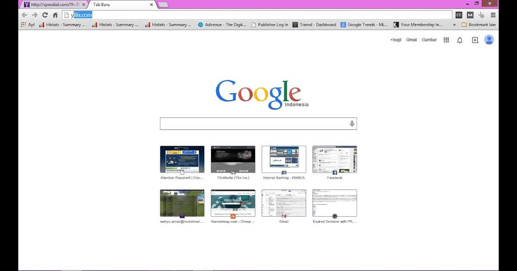
Task: Open the third Histats - Summary bookmark
Action: (x=168, y=25)
